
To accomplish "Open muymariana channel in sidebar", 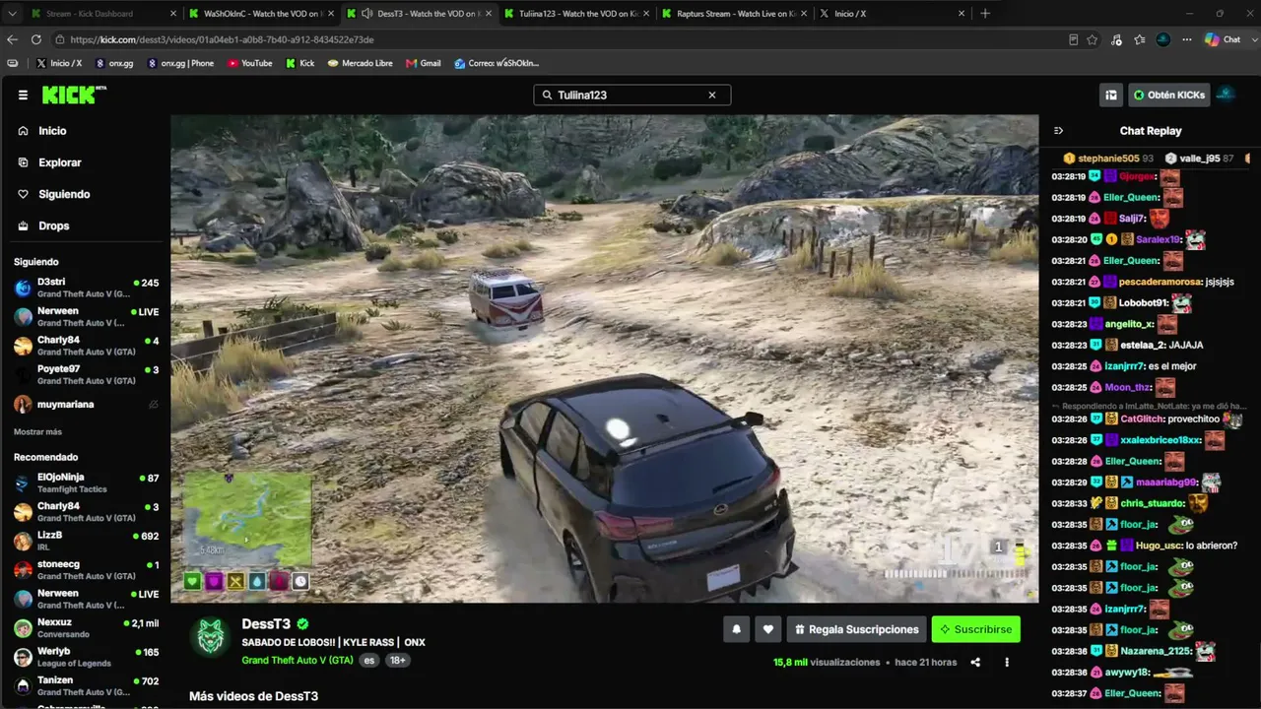I will click(86, 404).
